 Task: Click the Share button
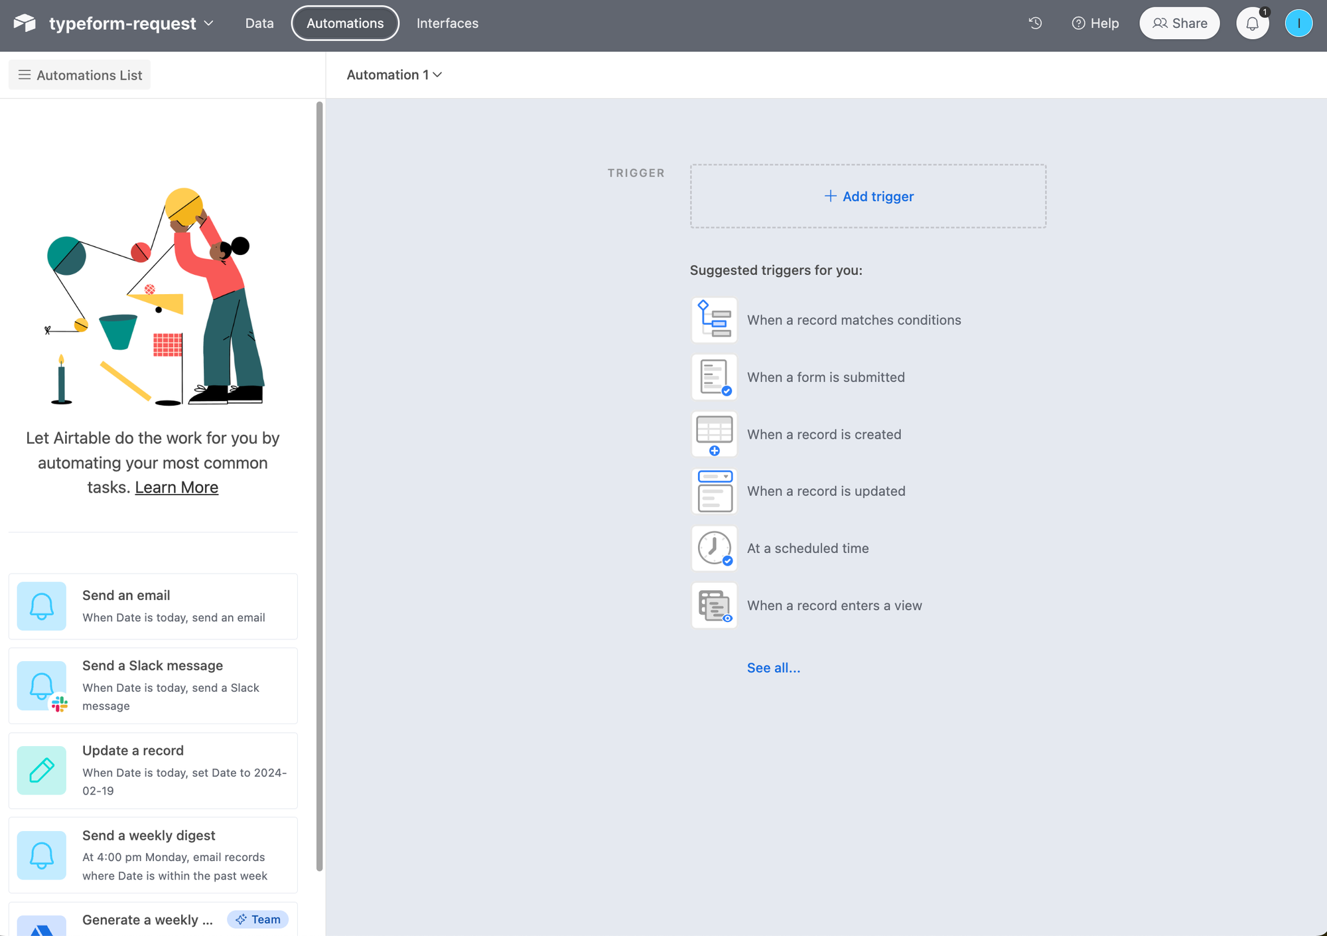[x=1180, y=23]
